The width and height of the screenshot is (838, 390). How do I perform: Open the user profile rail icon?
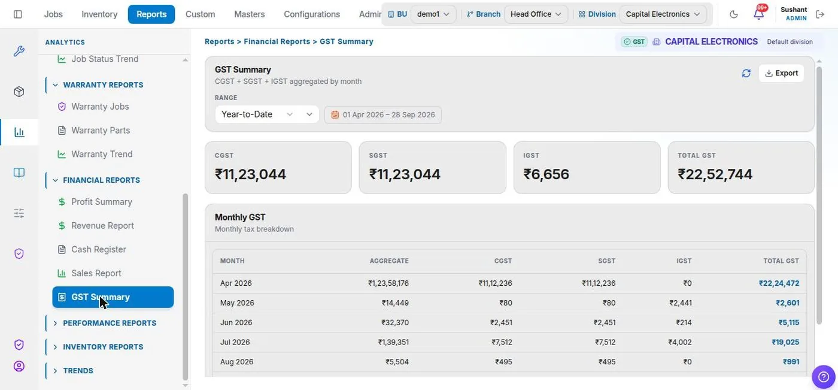19,366
